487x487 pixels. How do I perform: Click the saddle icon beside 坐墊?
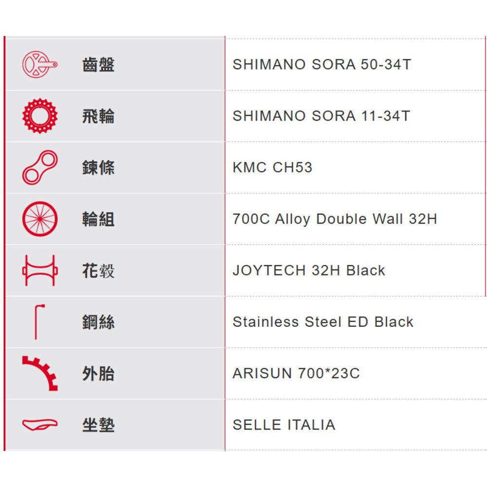tap(39, 425)
